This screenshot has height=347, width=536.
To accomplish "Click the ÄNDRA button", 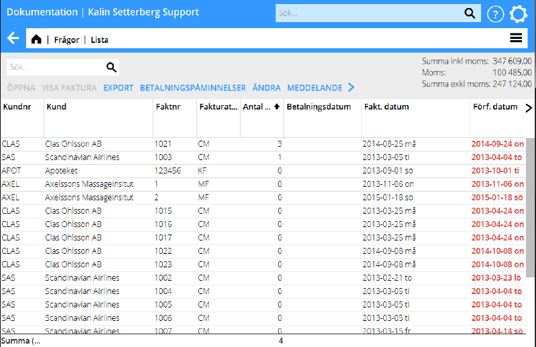I will tap(267, 88).
